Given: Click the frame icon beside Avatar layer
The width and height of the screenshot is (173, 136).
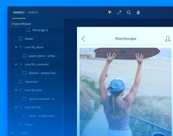Looking at the screenshot, I should point(20,39).
